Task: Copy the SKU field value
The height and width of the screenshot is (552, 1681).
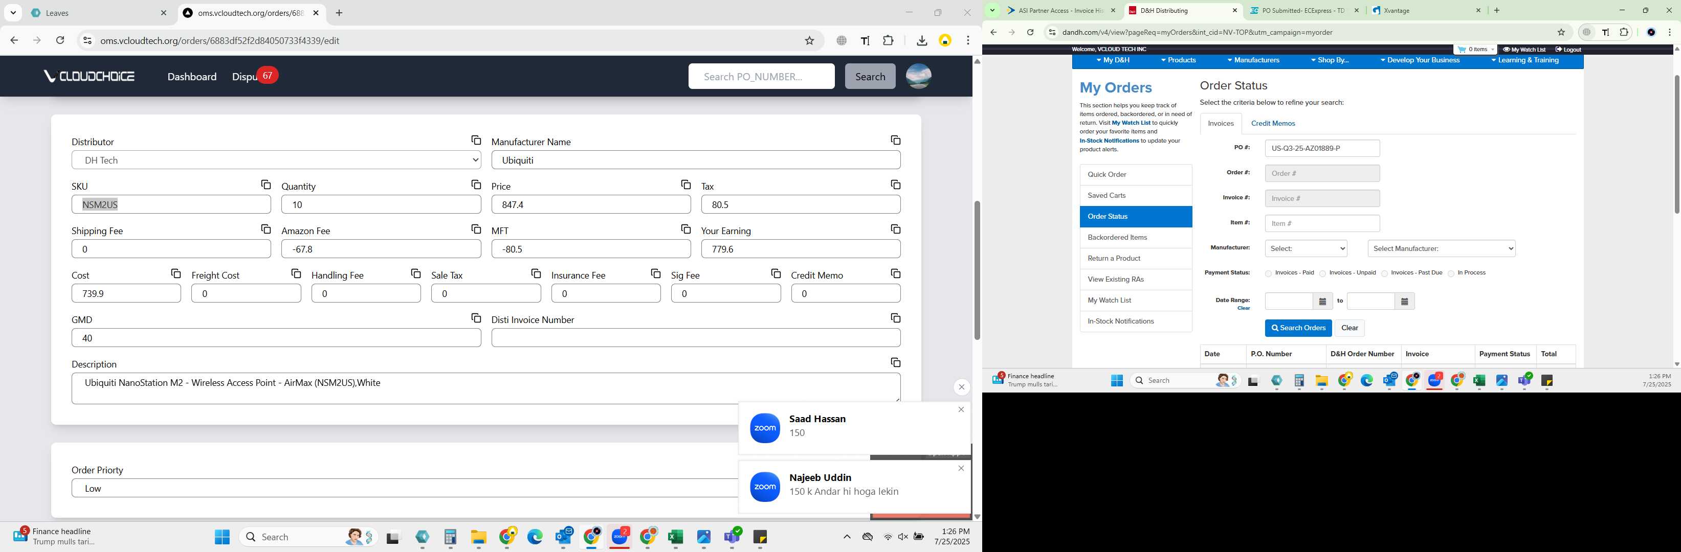Action: pos(266,185)
